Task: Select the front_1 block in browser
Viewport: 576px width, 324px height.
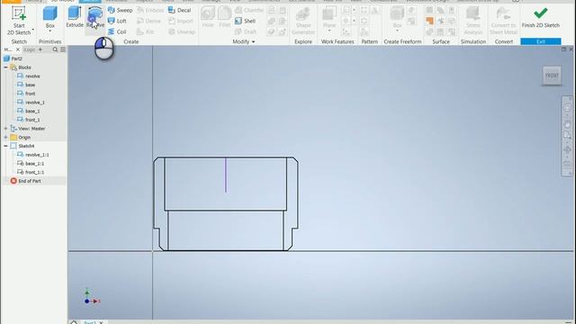Action: coord(29,120)
